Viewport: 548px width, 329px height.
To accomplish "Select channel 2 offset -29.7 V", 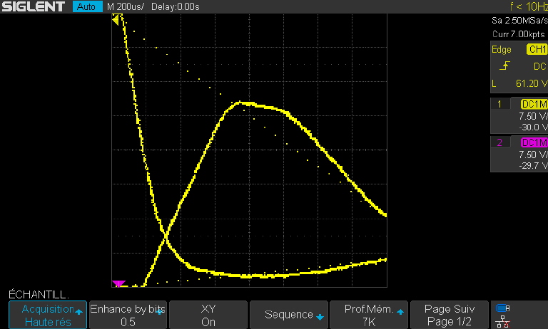I will point(533,165).
